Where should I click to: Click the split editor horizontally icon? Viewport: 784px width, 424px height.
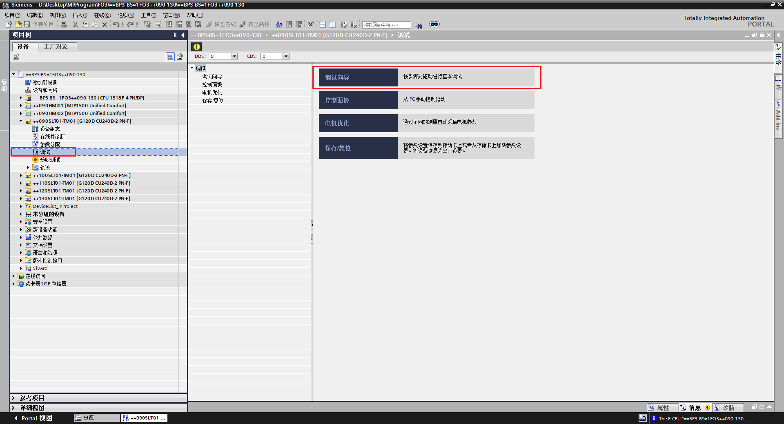click(x=322, y=24)
